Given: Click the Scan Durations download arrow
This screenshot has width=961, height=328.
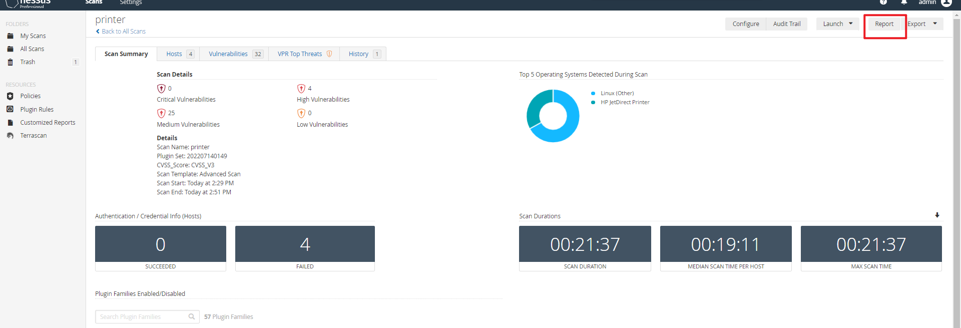Looking at the screenshot, I should (x=937, y=215).
